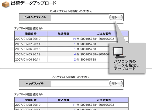The width and height of the screenshot is (152, 110).
Task: Click 登録日時 column header in first table
Action: (x=31, y=34)
